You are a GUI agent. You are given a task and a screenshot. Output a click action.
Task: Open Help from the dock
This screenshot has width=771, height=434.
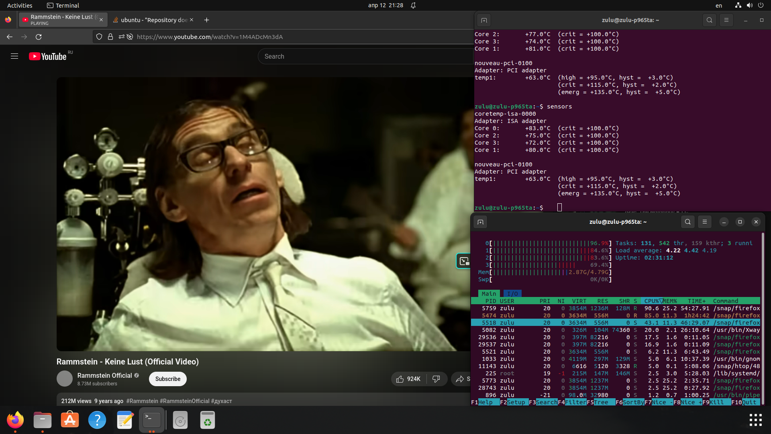coord(97,420)
